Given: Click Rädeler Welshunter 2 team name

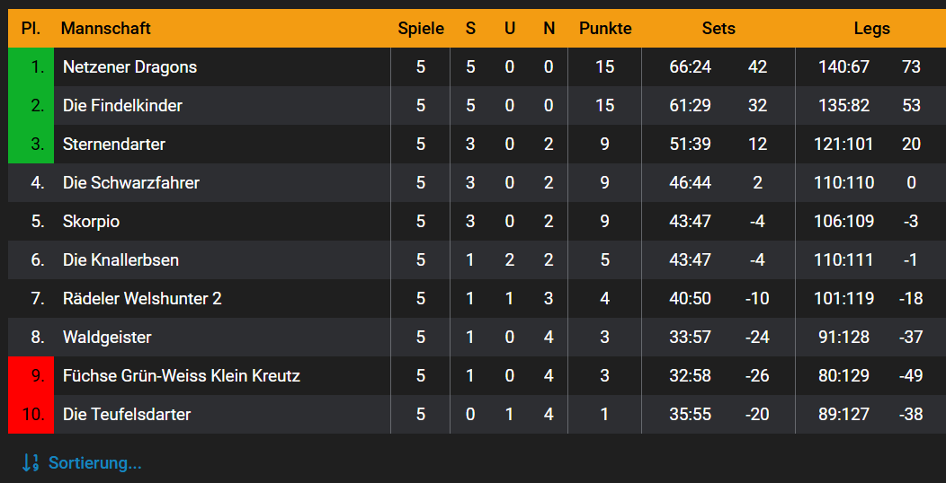Looking at the screenshot, I should [142, 298].
